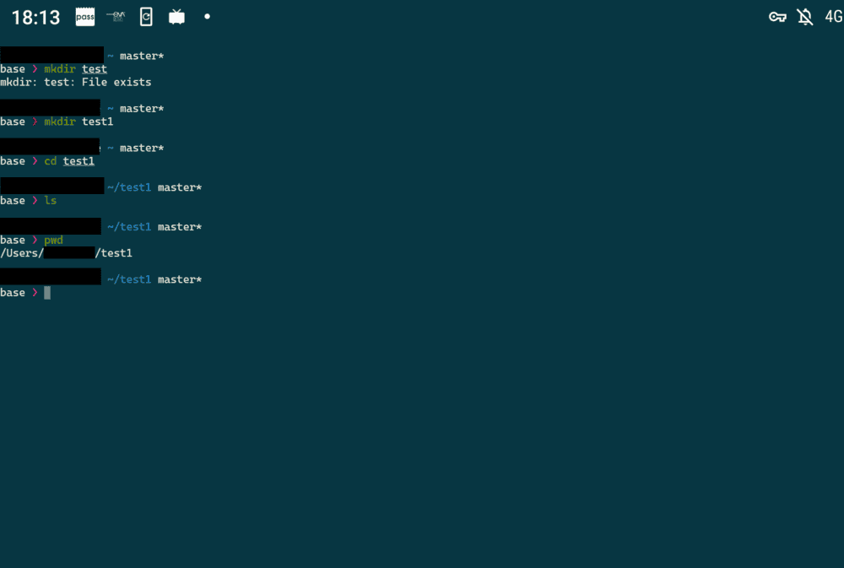Click the 'mkdir: test: File exists' error line

pyautogui.click(x=75, y=83)
